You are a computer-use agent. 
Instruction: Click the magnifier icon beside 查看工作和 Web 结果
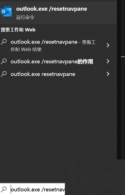click(x=4, y=42)
